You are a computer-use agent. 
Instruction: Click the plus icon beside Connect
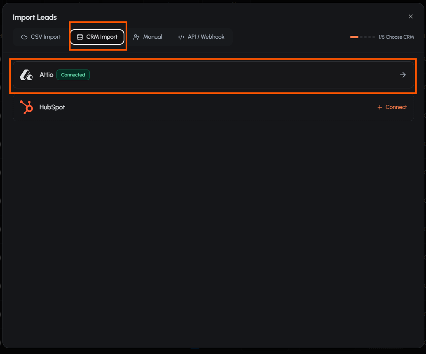(x=380, y=107)
